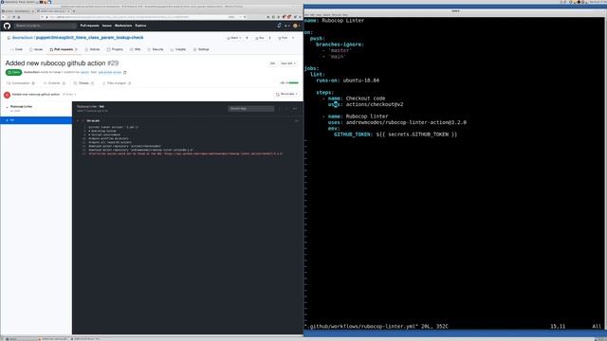The image size is (607, 341).
Task: Open the repository owner link
Action: point(23,38)
